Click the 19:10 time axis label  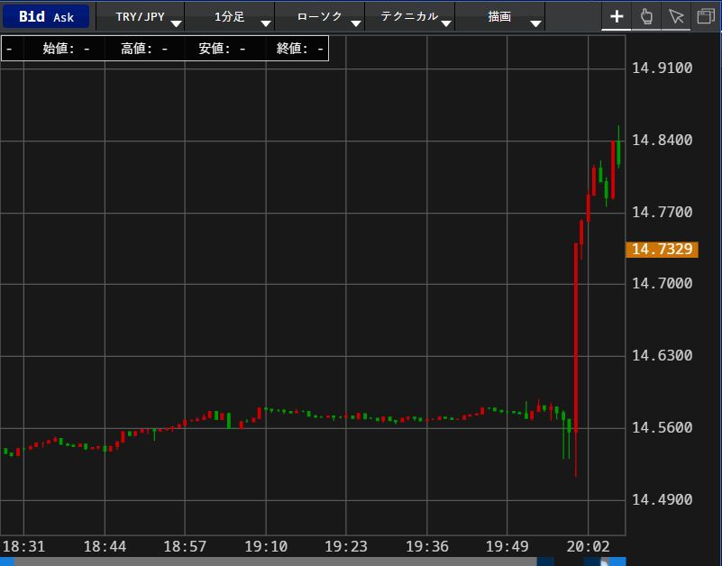point(266,547)
